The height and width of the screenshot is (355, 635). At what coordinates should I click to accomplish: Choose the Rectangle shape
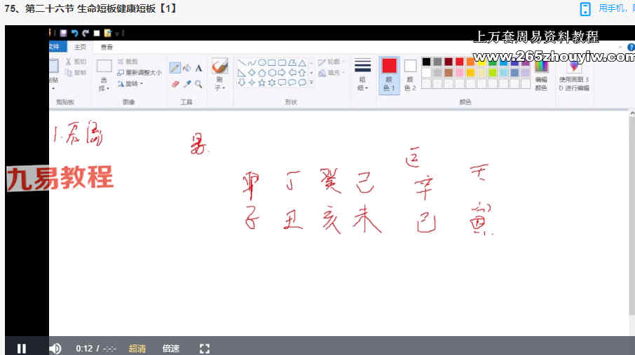tap(272, 63)
